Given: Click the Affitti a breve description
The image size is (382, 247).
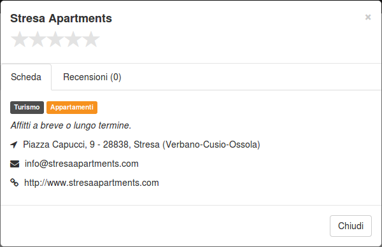Looking at the screenshot, I should (x=71, y=125).
